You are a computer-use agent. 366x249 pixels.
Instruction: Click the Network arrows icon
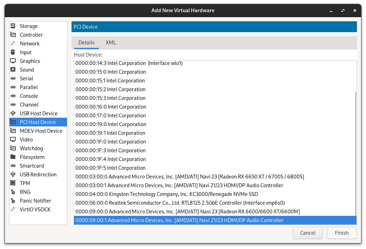tap(13, 43)
